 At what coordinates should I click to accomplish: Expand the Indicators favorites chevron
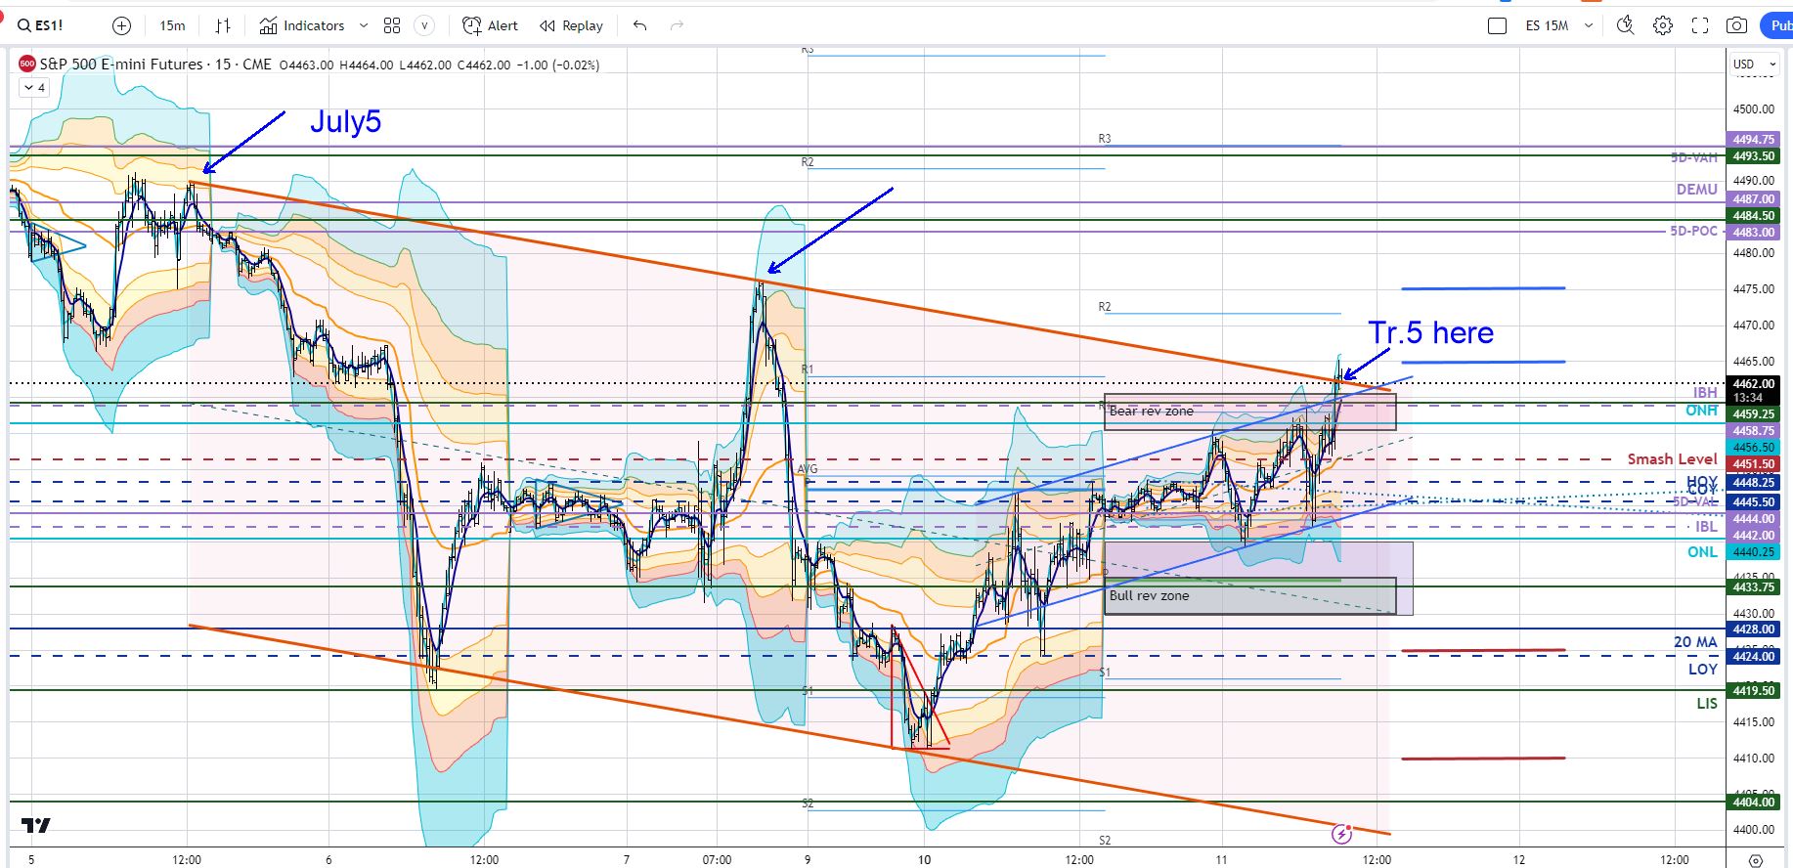[x=364, y=25]
